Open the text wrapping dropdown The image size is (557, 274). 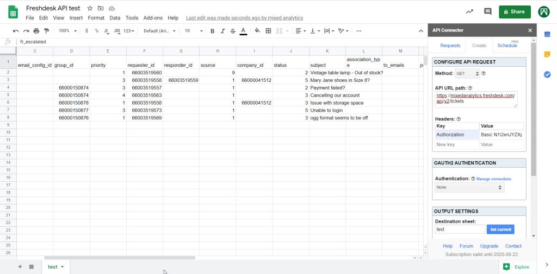pos(329,31)
